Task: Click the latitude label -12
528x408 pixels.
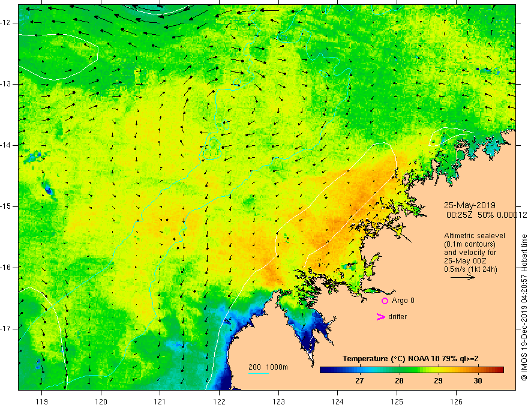Action: (x=7, y=23)
